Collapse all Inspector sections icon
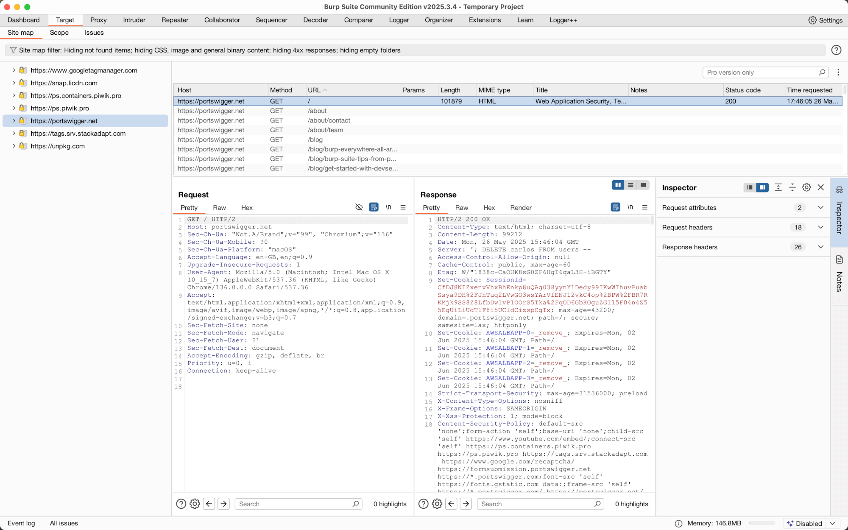 click(x=792, y=187)
